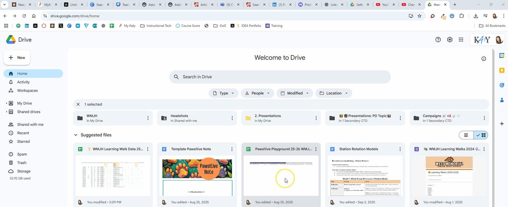
Task: Switch to list layout view
Action: pos(466,135)
